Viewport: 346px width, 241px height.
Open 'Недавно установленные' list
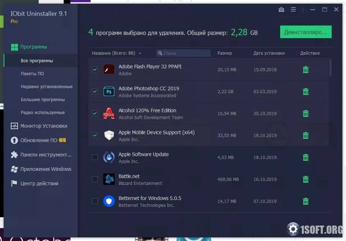pyautogui.click(x=46, y=87)
